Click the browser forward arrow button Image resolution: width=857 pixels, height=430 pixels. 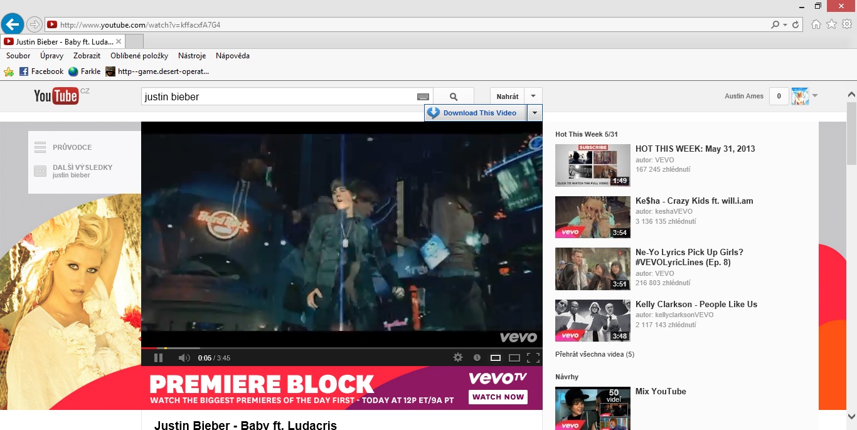click(x=35, y=24)
